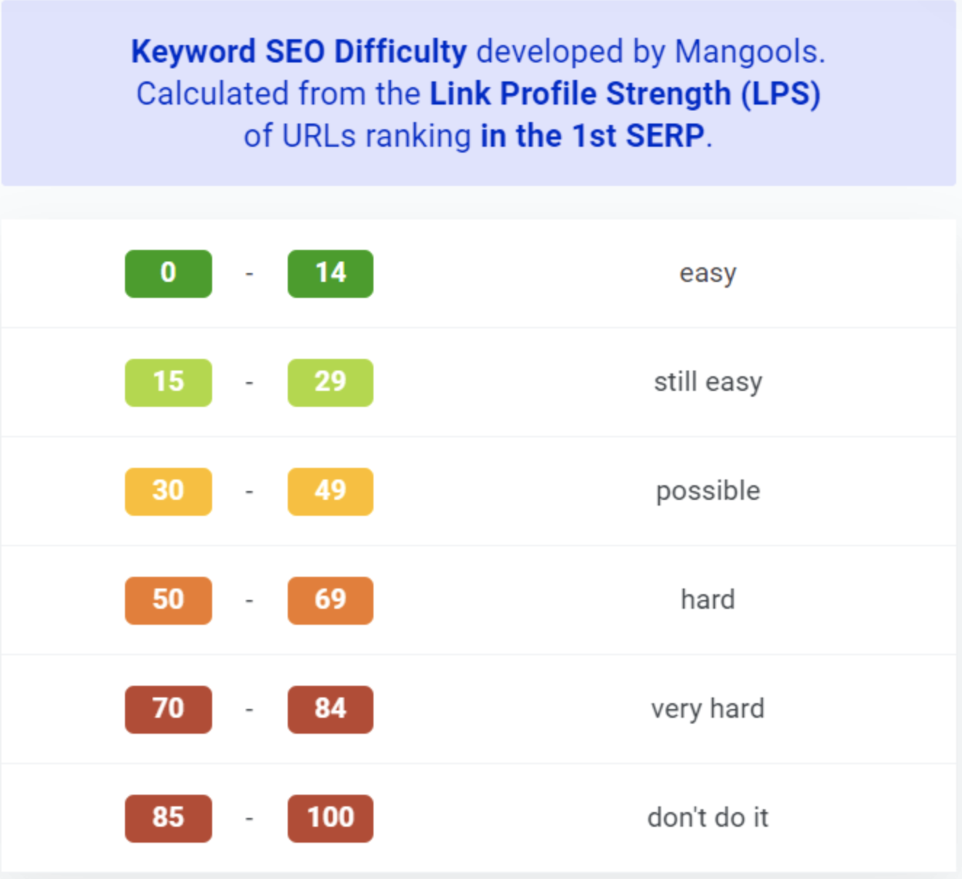Select the light green 15 badge

168,382
